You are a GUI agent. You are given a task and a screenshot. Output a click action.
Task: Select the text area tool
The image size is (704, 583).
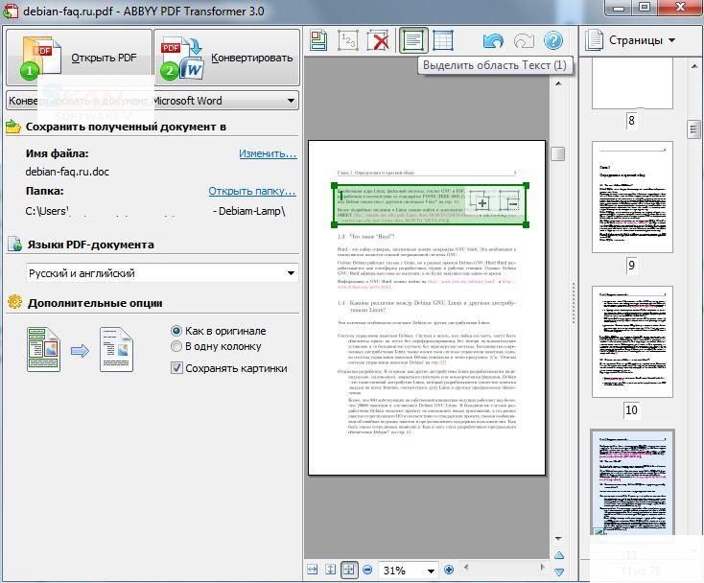coord(413,41)
